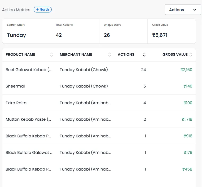Click the 5 actions count for Sheermal
This screenshot has height=187, width=202.
click(144, 86)
